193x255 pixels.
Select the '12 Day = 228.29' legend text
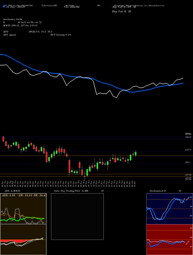[x=15, y=7]
